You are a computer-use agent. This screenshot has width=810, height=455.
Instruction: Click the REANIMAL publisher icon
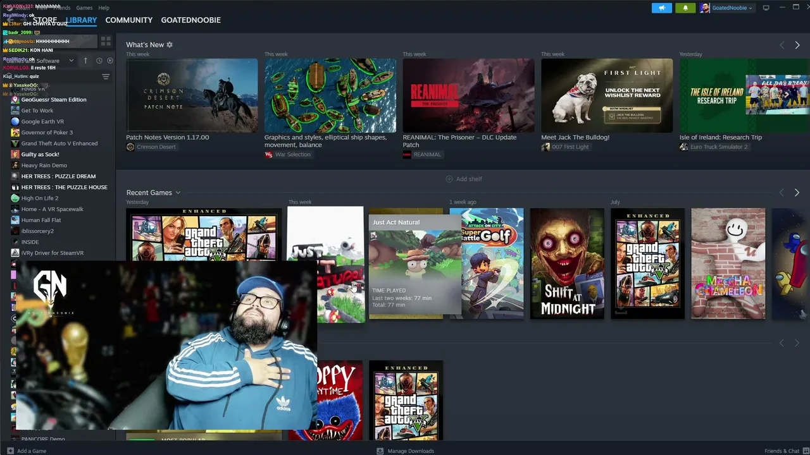click(407, 154)
